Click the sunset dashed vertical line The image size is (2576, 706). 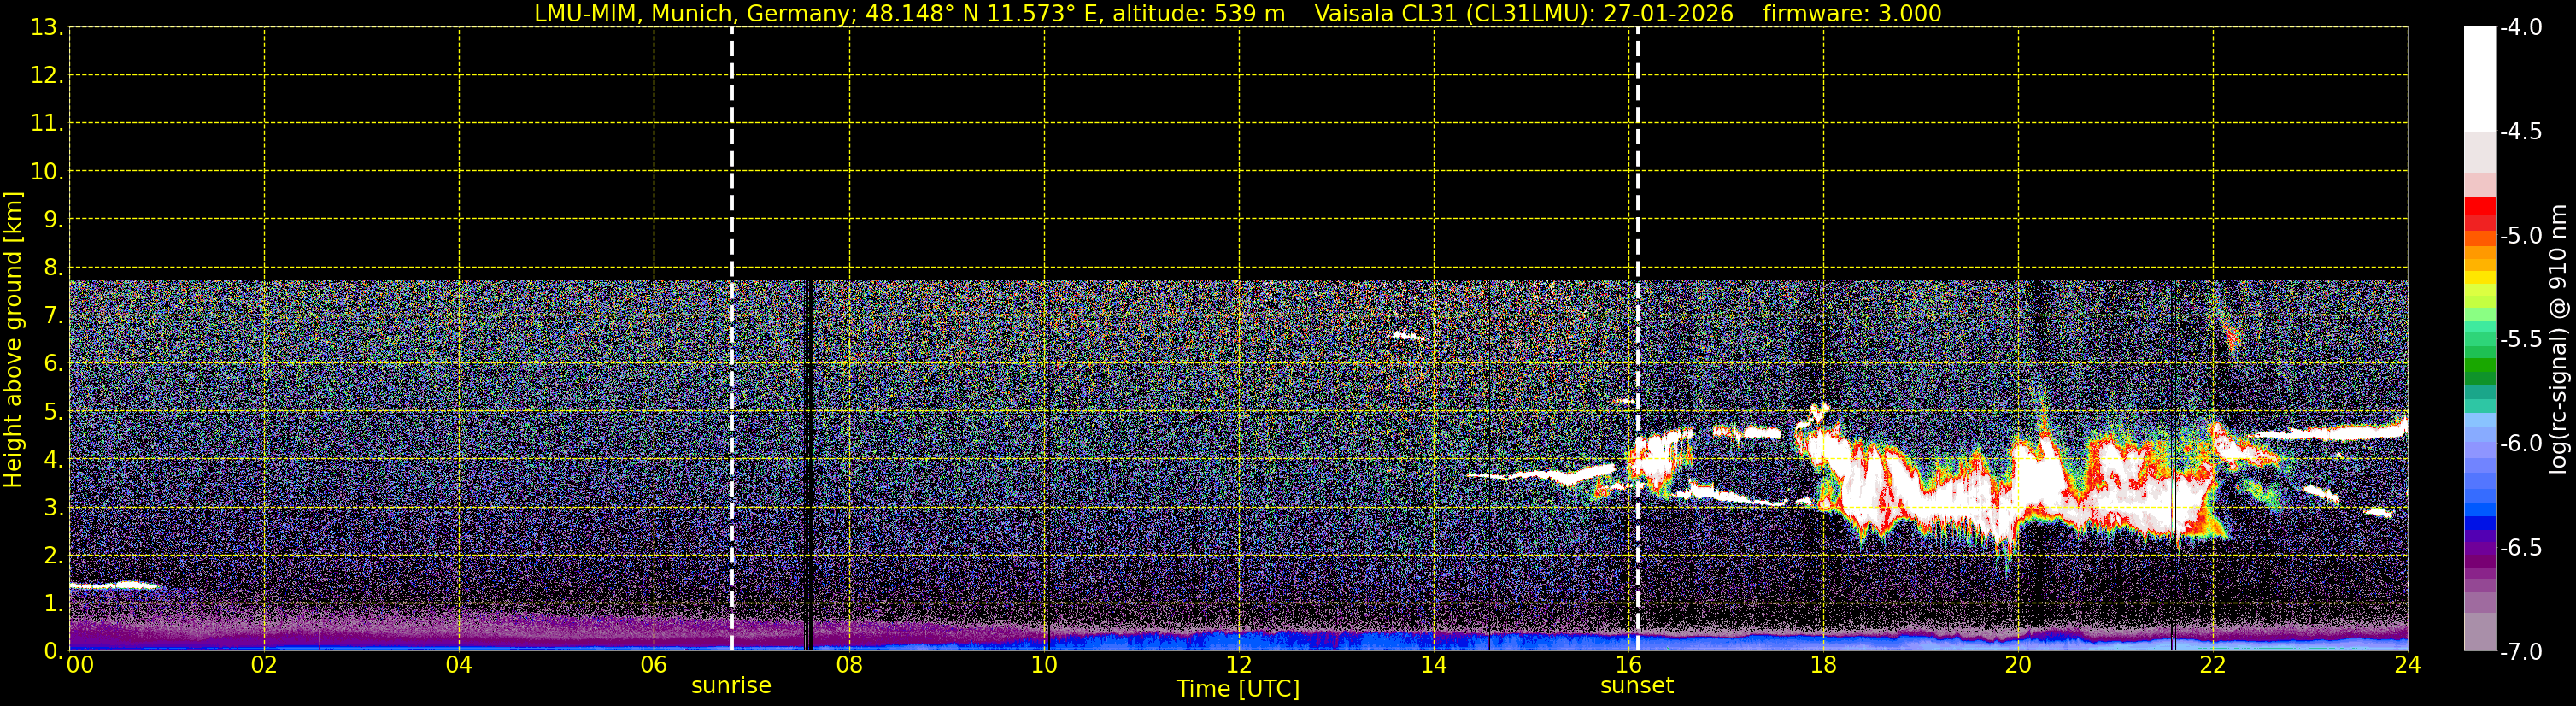click(1638, 339)
